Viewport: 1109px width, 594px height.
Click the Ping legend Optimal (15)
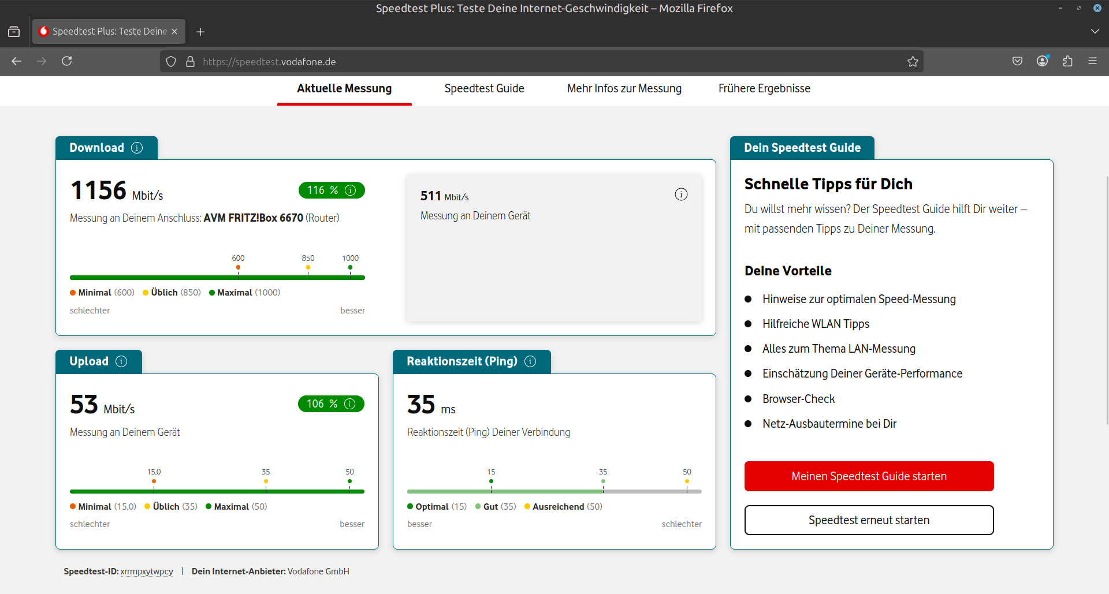click(437, 507)
